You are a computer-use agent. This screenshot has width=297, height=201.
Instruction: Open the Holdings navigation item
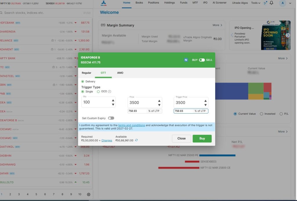pos(169,3)
